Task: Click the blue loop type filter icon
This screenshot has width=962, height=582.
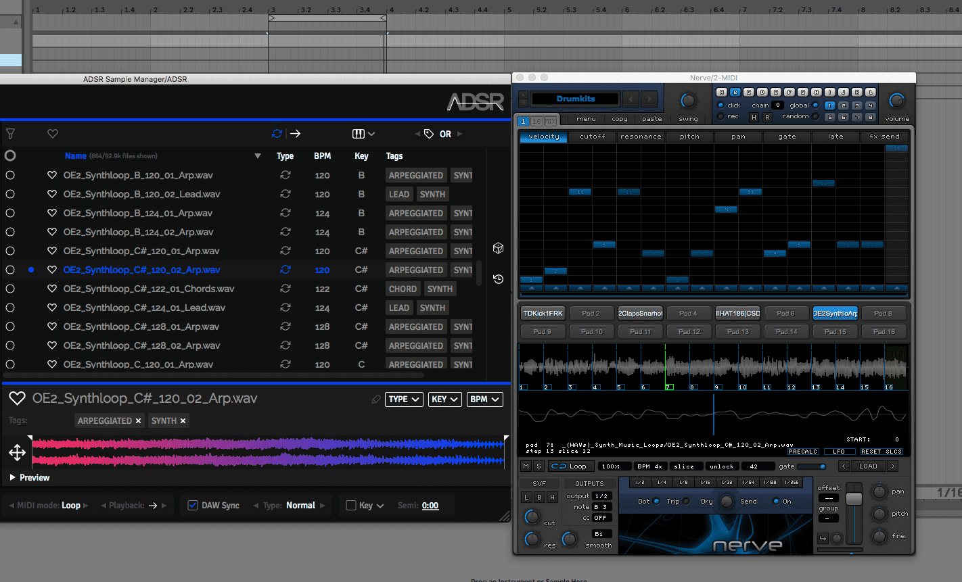Action: [277, 134]
